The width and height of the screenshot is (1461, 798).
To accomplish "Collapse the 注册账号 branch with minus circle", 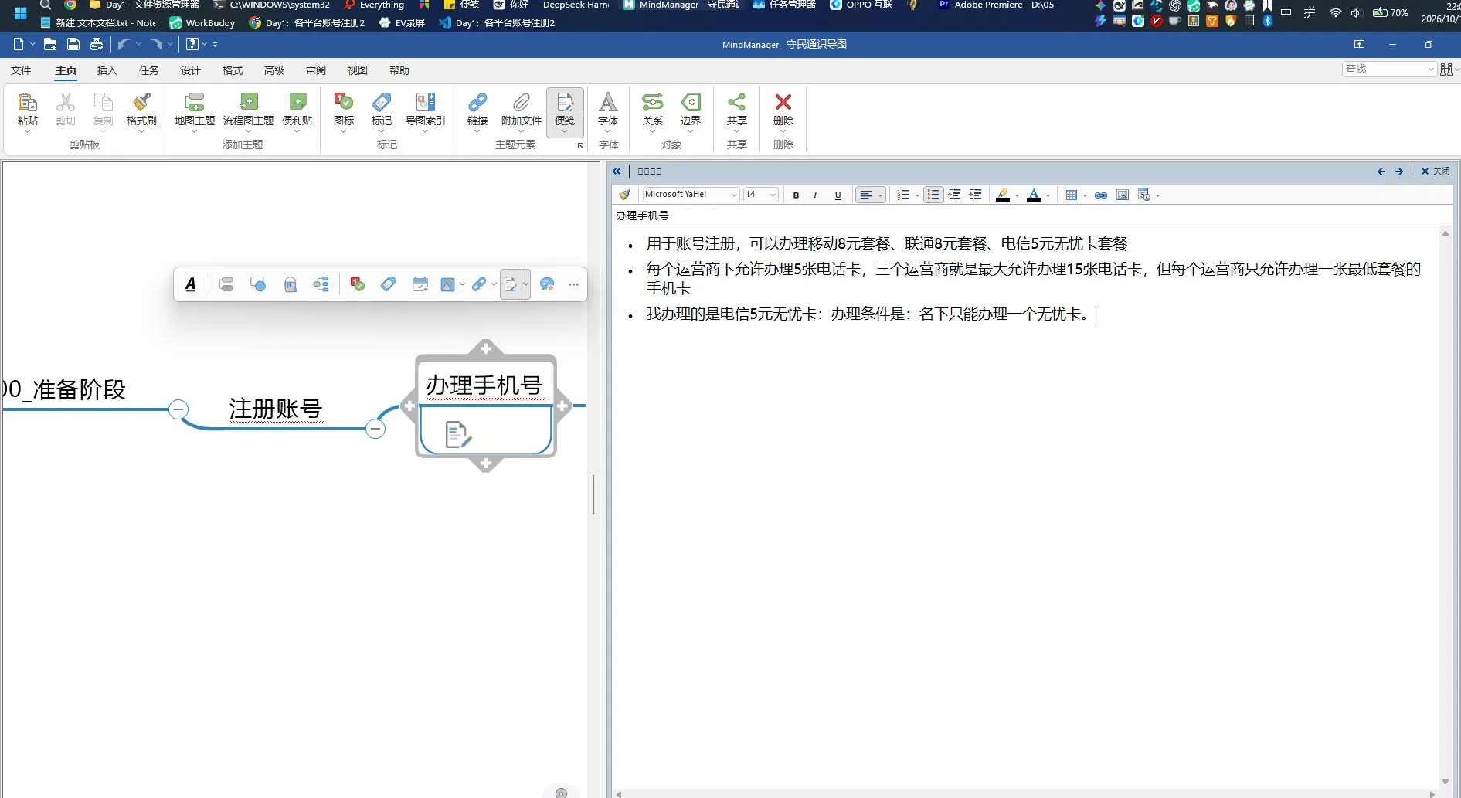I will [375, 429].
